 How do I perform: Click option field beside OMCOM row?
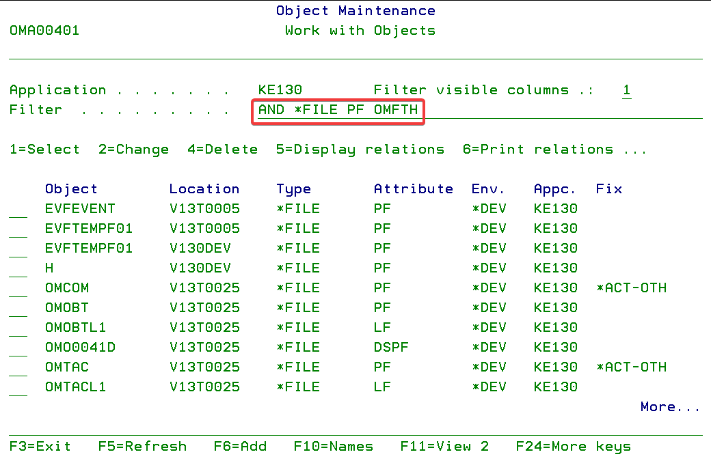(x=18, y=288)
